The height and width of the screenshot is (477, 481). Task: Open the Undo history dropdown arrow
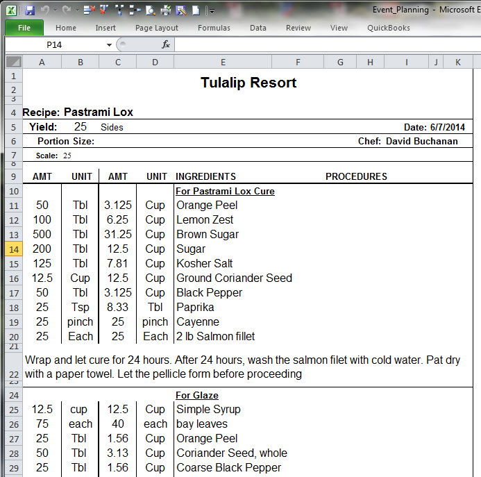(55, 10)
